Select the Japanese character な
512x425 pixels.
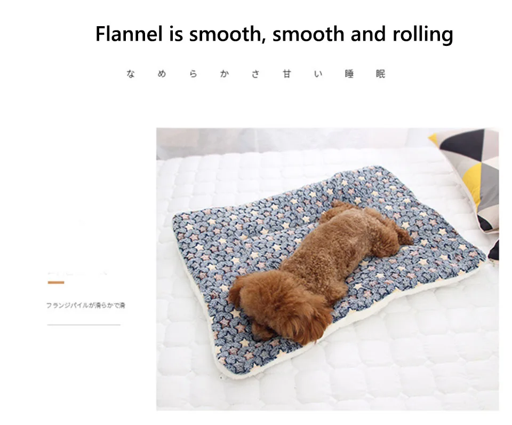click(x=130, y=74)
